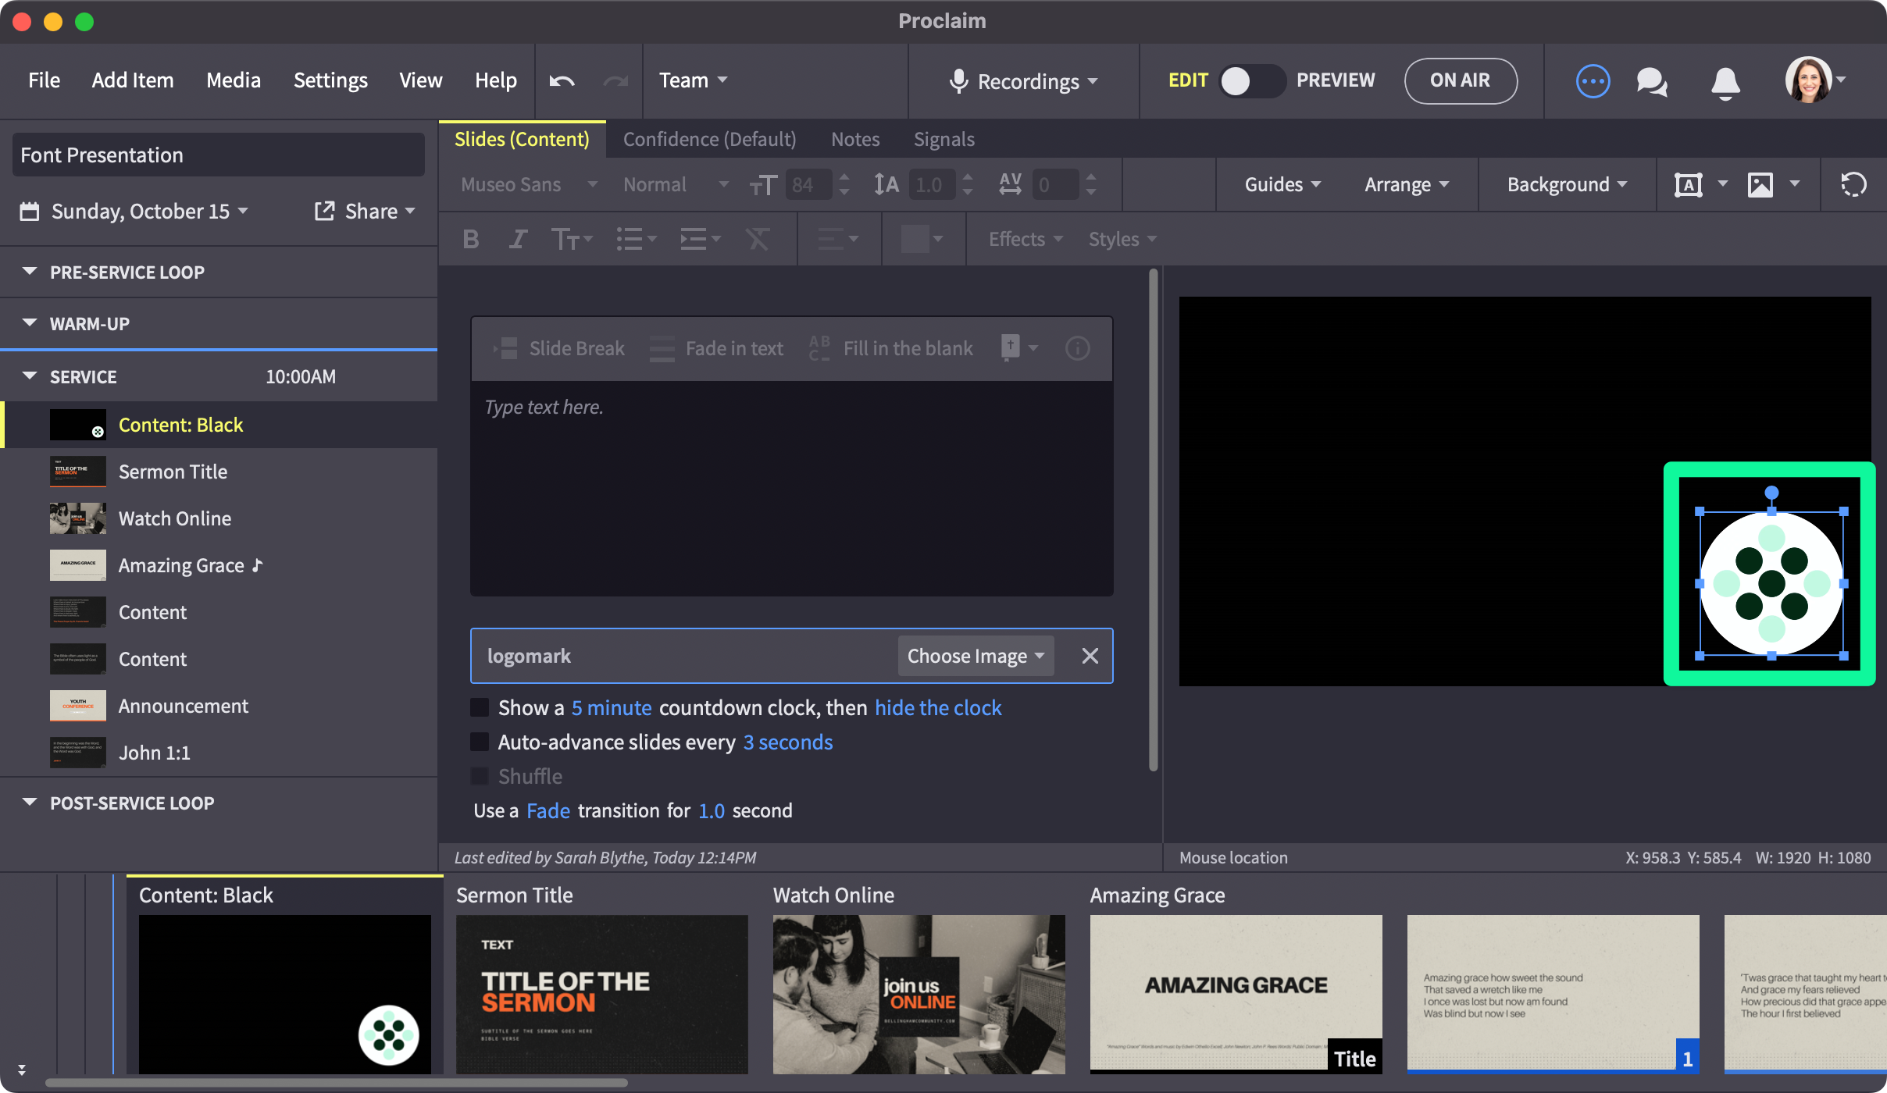Viewport: 1887px width, 1093px height.
Task: Click the text box insert icon
Action: point(1688,185)
